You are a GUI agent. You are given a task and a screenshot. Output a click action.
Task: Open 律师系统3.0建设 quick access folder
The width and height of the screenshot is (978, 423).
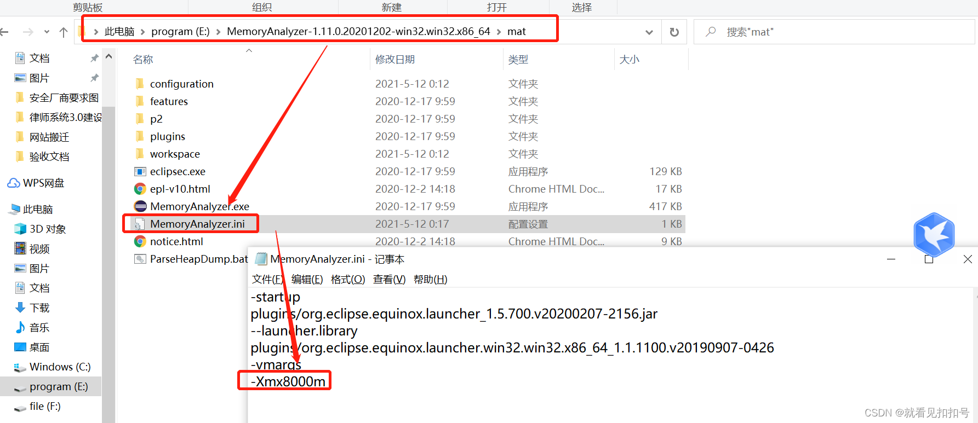[59, 117]
